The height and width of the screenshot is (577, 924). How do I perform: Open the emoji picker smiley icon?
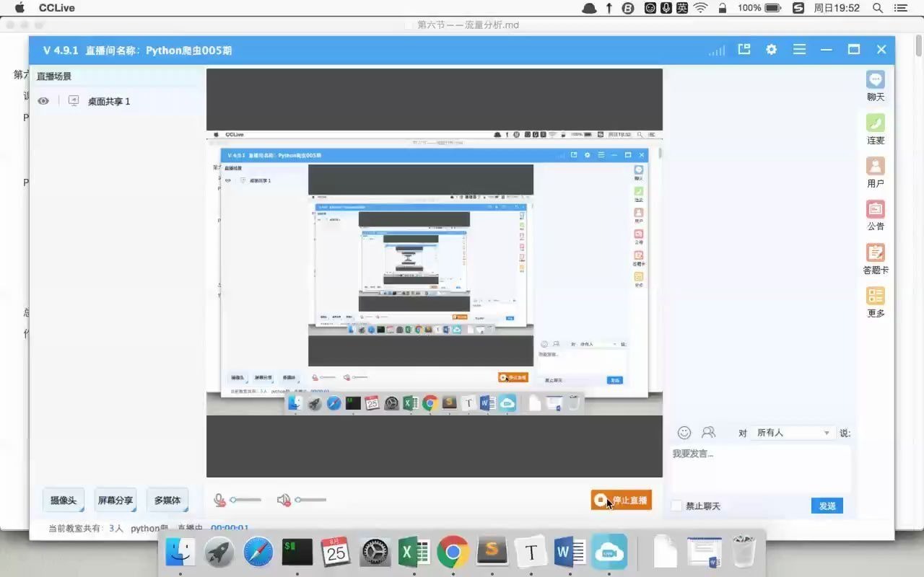(x=684, y=433)
